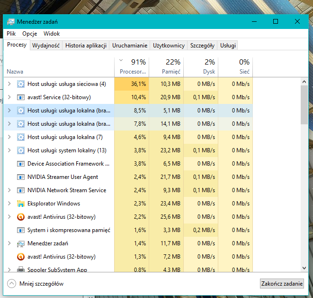313x298 pixels.
Task: Click the scrollbar down arrow
Action: tap(304, 268)
